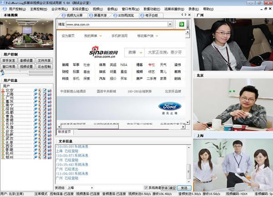273x197 pixels.
Task: Click the speaker volume icon above user info
Action: click(x=2, y=71)
